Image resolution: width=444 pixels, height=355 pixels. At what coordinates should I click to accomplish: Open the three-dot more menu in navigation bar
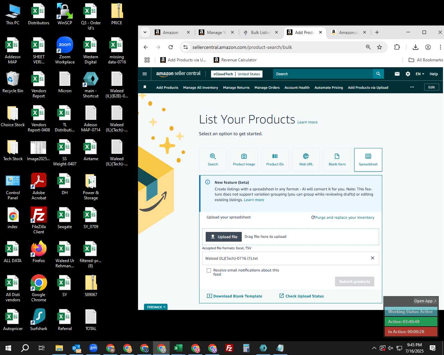pyautogui.click(x=412, y=87)
